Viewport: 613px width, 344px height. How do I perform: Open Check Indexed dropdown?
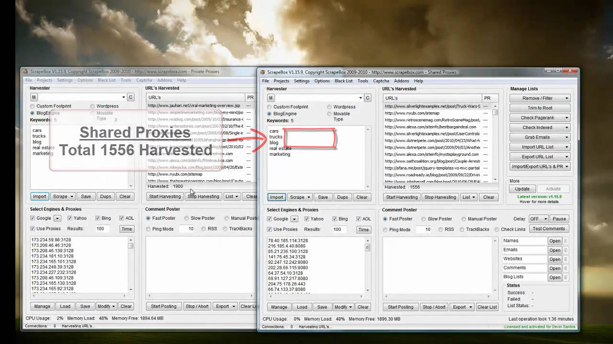click(x=540, y=128)
